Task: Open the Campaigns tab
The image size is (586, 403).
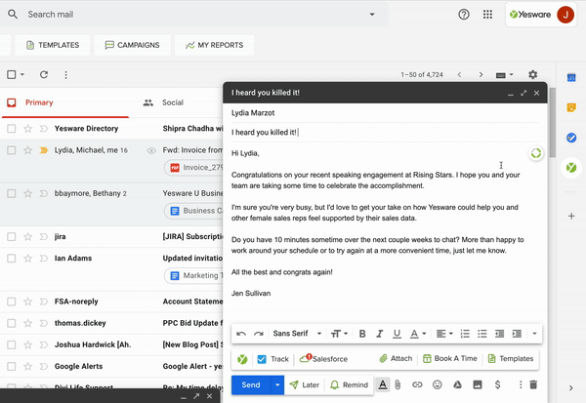Action: tap(133, 45)
